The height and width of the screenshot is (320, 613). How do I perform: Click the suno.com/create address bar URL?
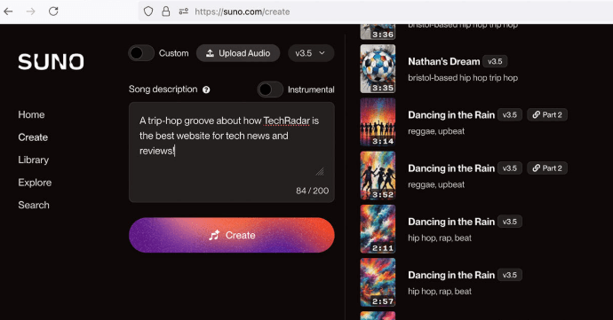click(x=243, y=12)
